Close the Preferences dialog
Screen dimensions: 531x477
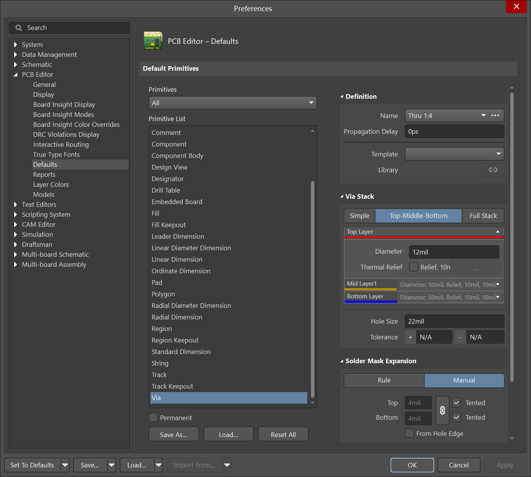[x=516, y=7]
